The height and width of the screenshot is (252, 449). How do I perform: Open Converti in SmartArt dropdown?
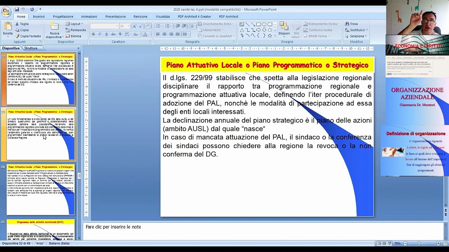pos(217,36)
